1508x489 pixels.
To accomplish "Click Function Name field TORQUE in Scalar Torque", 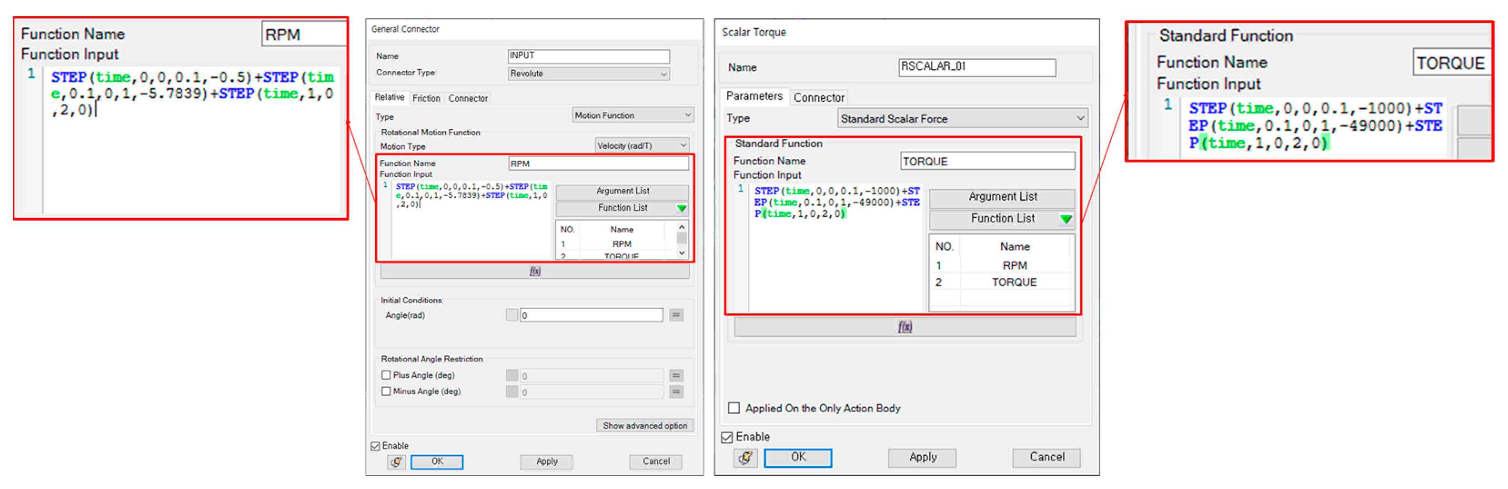I will [988, 162].
